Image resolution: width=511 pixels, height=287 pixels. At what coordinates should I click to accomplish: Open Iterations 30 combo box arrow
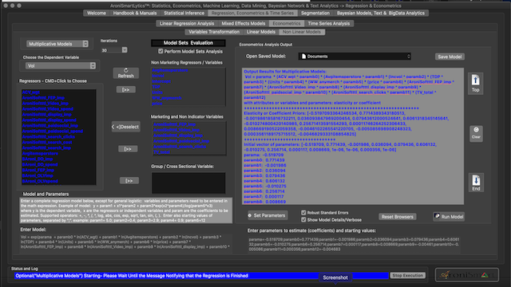tap(125, 50)
